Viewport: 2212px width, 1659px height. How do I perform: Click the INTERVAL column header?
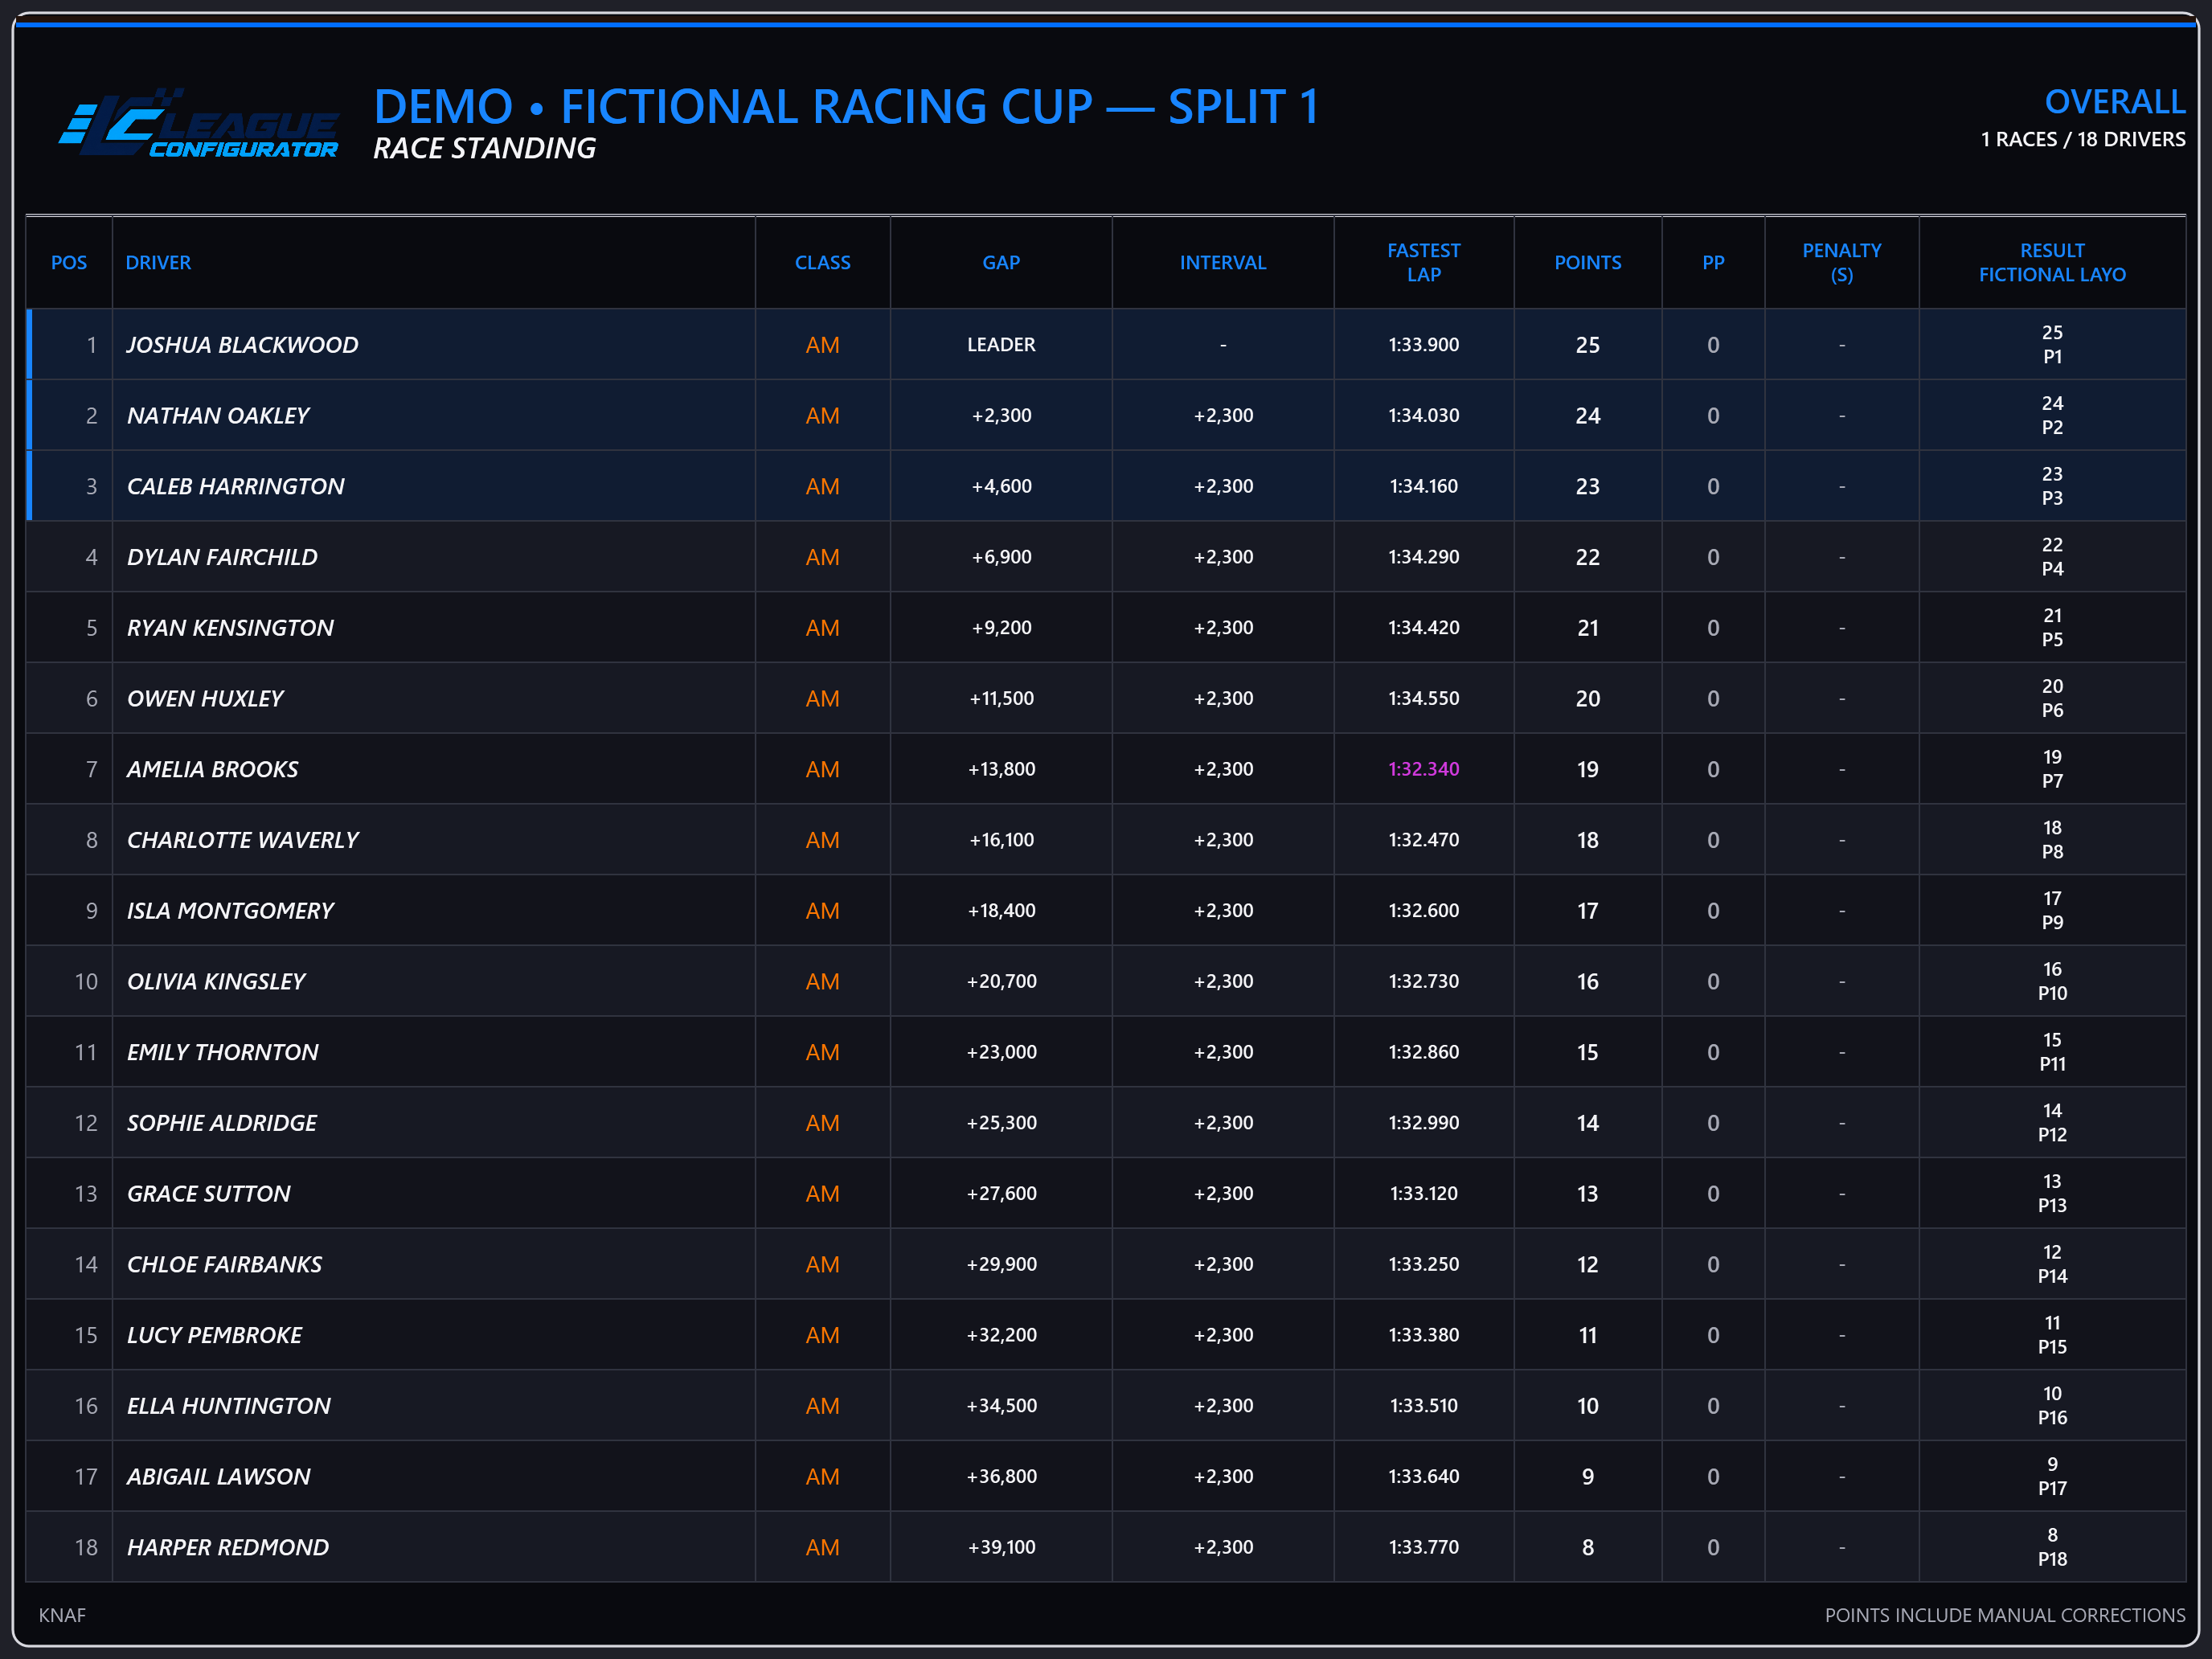[1222, 262]
